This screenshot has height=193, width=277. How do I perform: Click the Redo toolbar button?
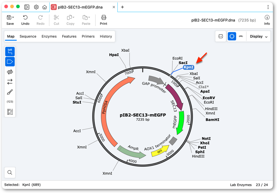(x=40, y=20)
